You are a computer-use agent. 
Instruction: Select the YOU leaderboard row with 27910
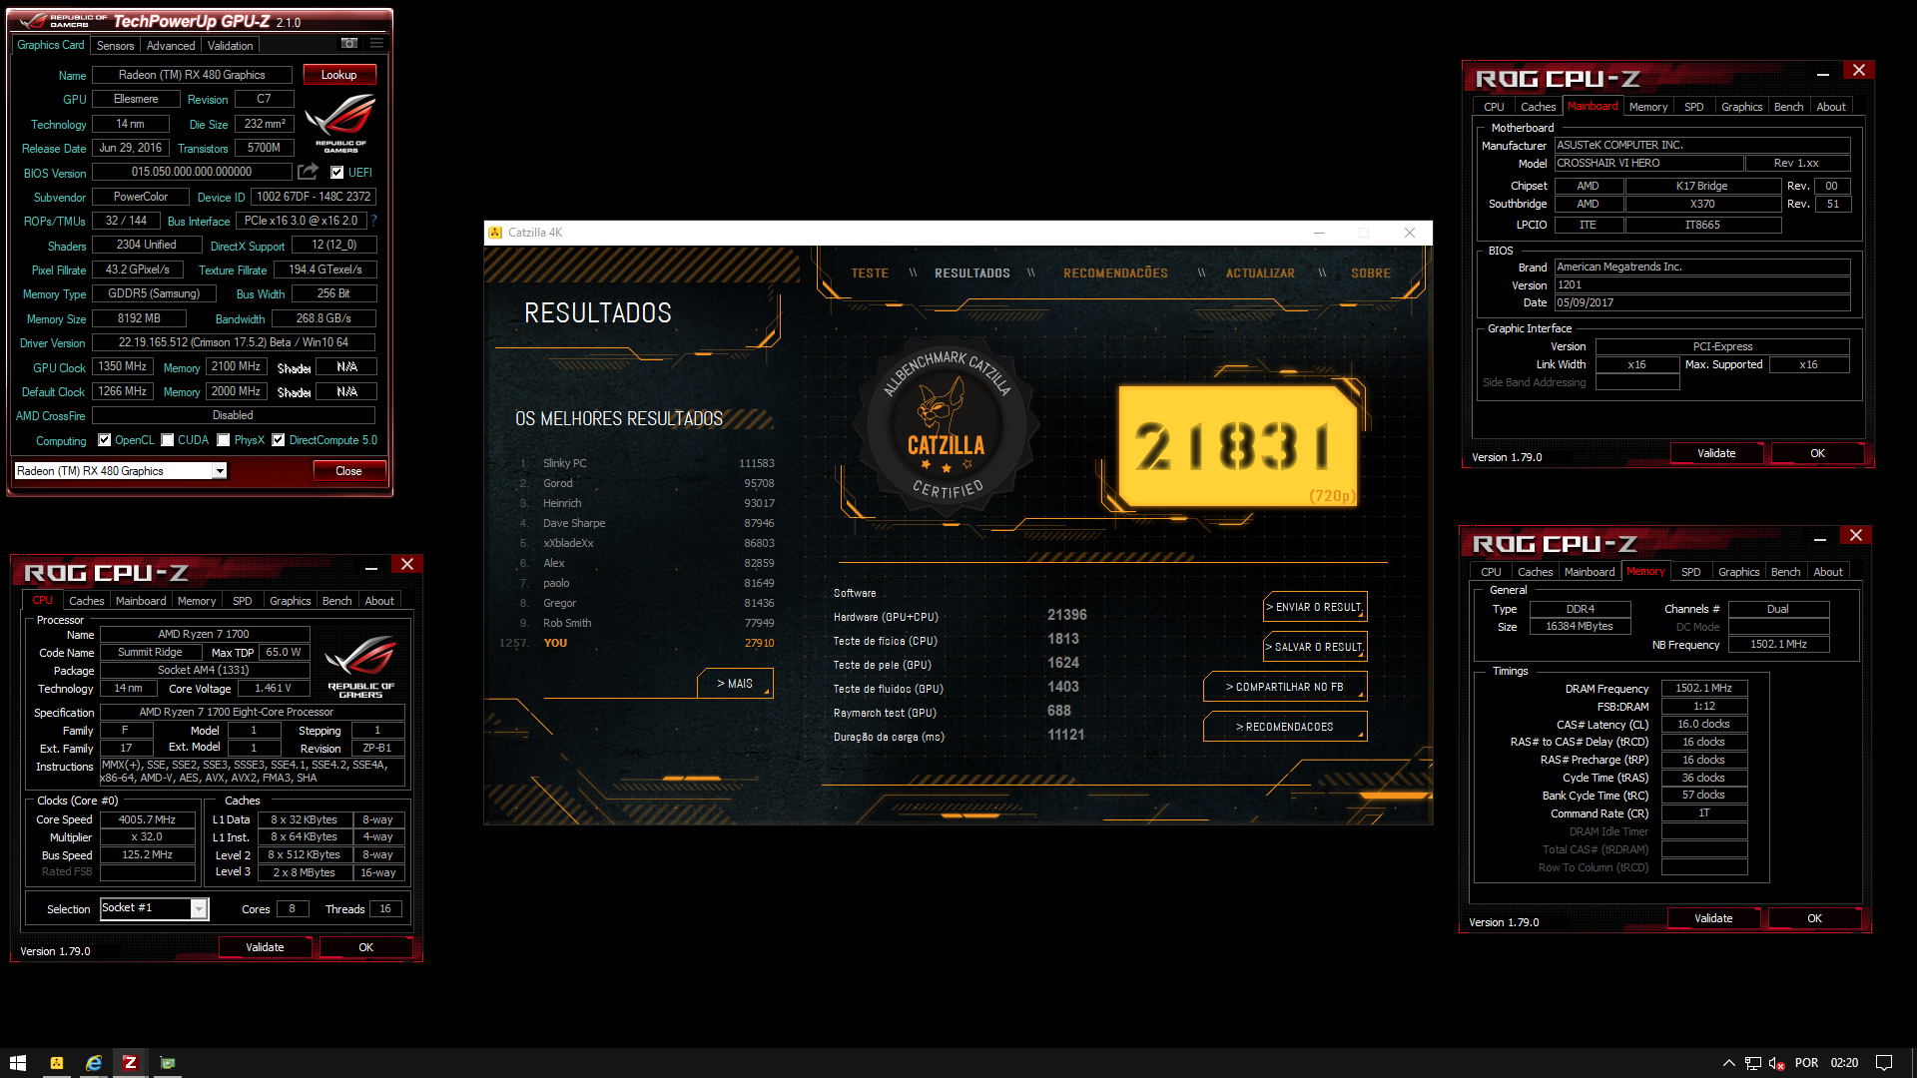637,643
